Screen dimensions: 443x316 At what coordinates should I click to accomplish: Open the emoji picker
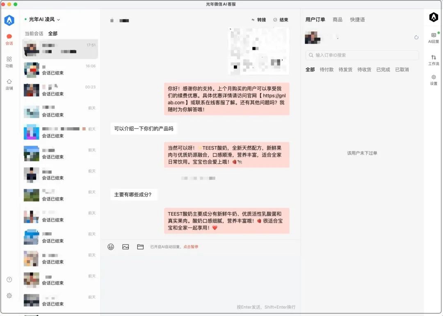pos(111,247)
